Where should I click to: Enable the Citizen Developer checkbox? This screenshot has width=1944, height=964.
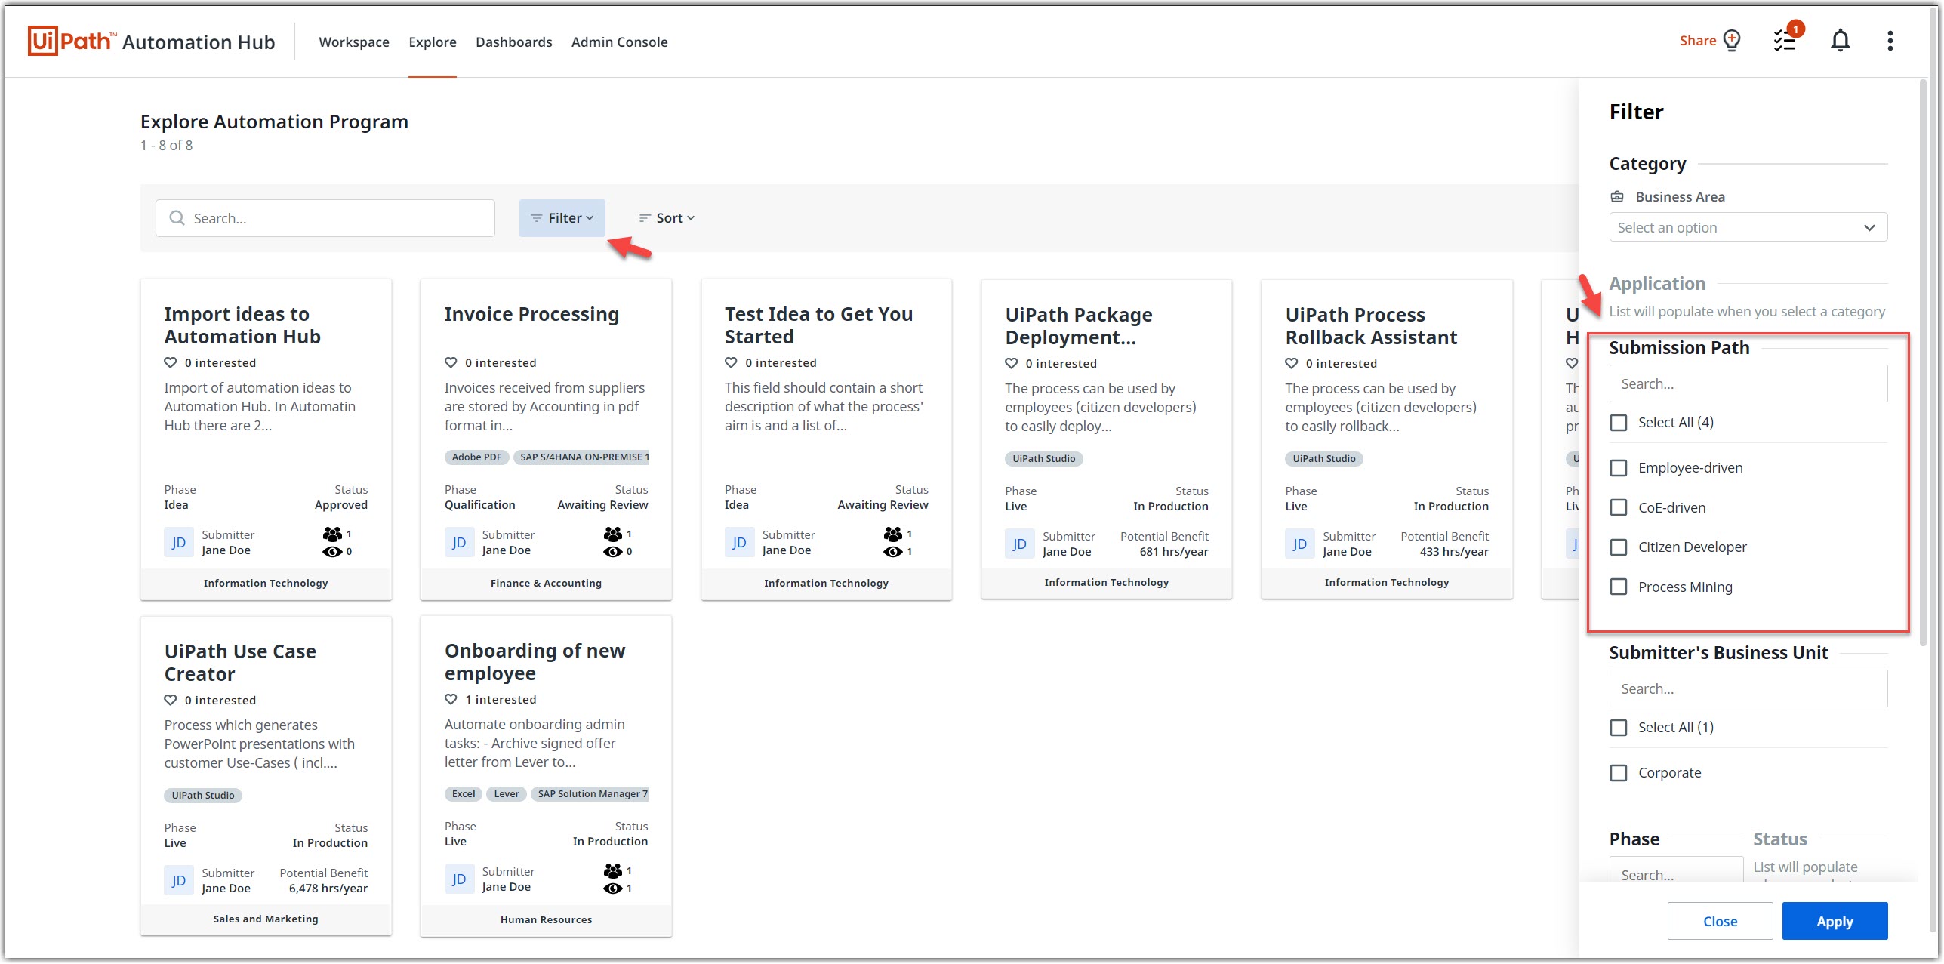click(x=1619, y=547)
